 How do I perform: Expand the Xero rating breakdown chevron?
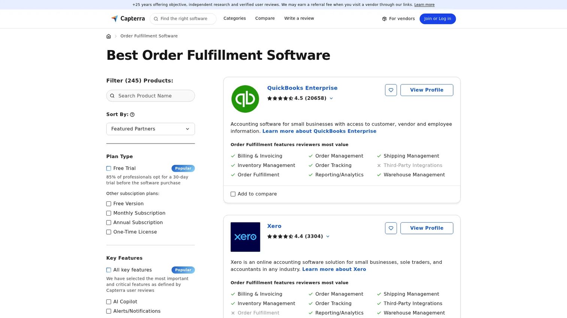tap(328, 237)
